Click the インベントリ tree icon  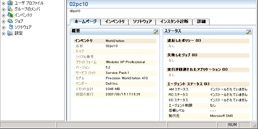[10, 15]
